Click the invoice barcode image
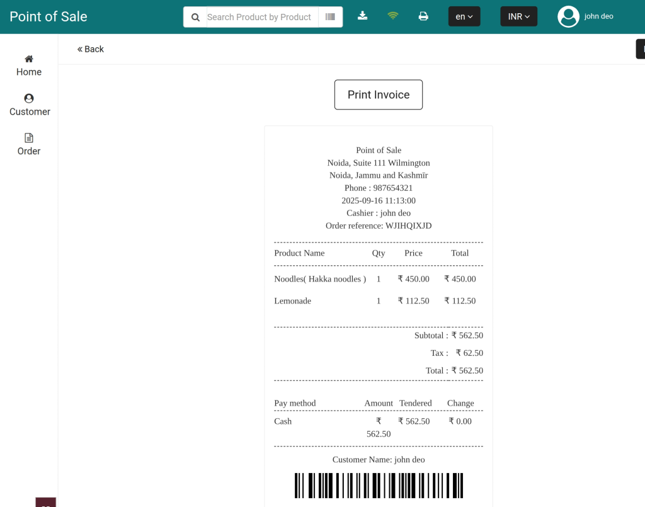This screenshot has width=645, height=507. coord(379,486)
